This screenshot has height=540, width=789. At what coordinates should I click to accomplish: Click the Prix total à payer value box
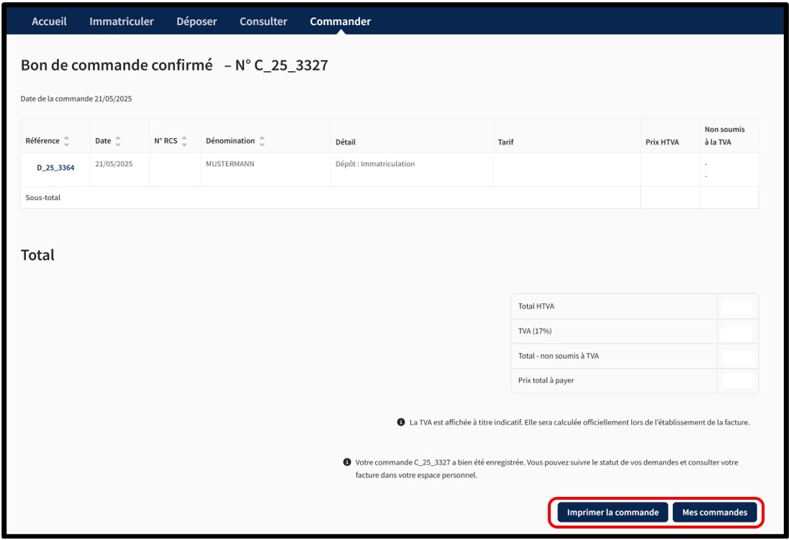737,380
